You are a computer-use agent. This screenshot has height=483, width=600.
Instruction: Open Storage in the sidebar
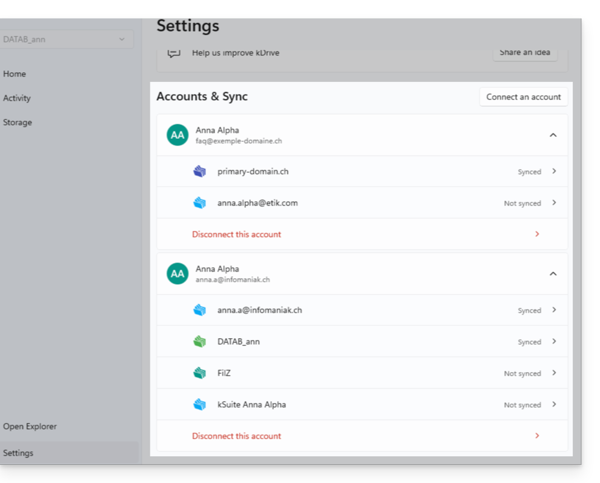(18, 122)
